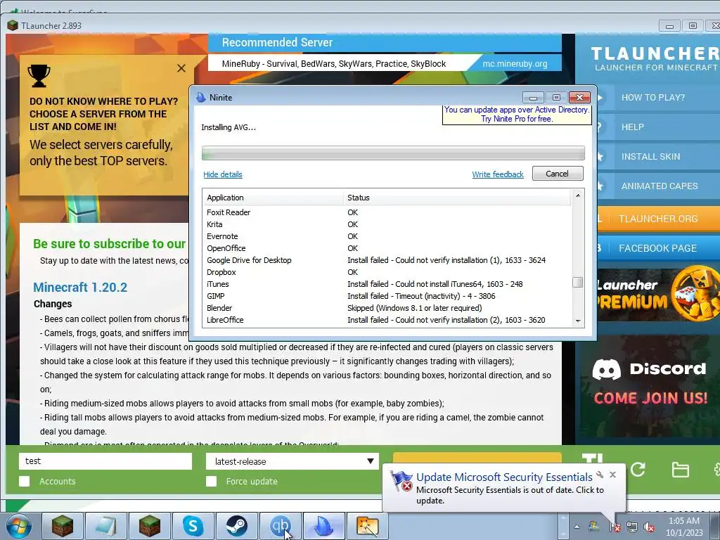Select the Dropbox row
Viewport: 720px width, 540px height.
tap(387, 272)
